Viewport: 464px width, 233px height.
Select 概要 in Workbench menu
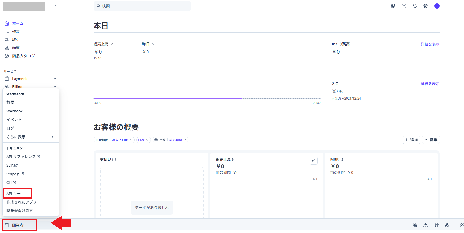click(10, 102)
